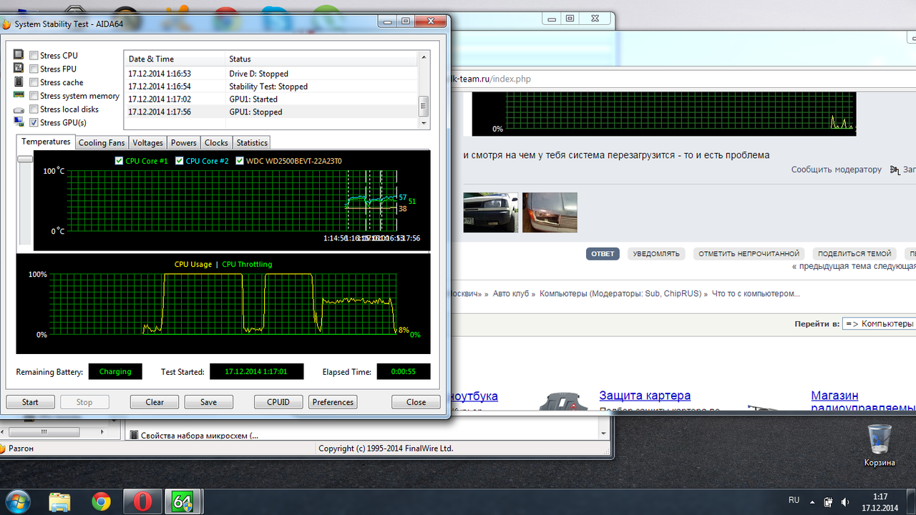Switch to the Voltages tab

(148, 143)
